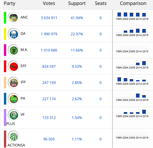The height and width of the screenshot is (148, 153).
Task: Click the DA party logo
Action: 14,34
